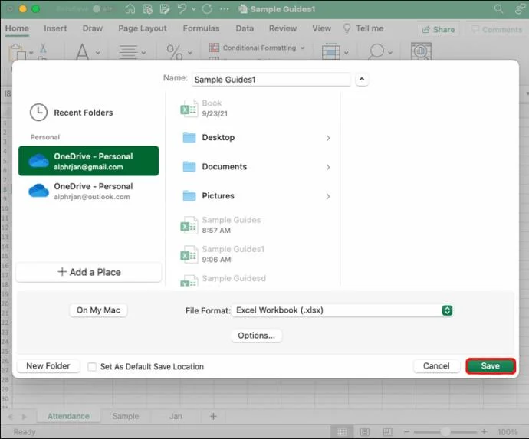529x439 pixels.
Task: Expand the Desktop folder chevron
Action: pyautogui.click(x=328, y=138)
